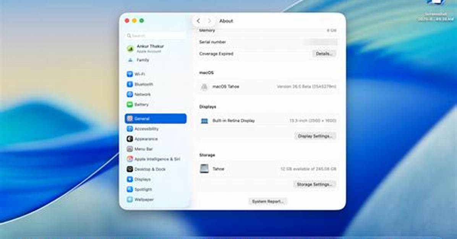Select the Appearance icon
Image resolution: width=457 pixels, height=239 pixels.
pyautogui.click(x=130, y=139)
